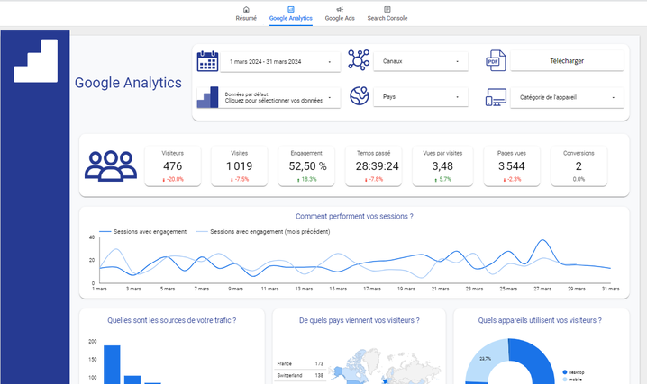Click the De quels pays viennent vos visiteurs ? heading
Image resolution: width=647 pixels, height=384 pixels.
pos(359,320)
